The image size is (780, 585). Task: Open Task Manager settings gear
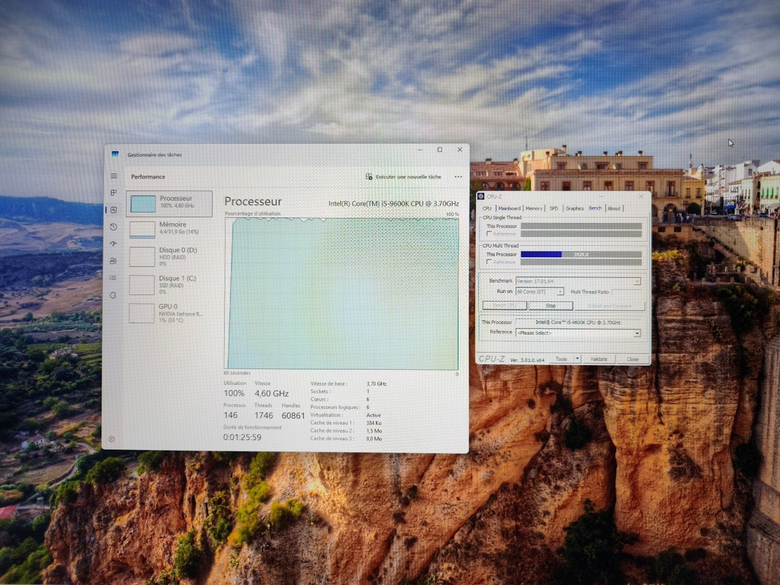[112, 439]
